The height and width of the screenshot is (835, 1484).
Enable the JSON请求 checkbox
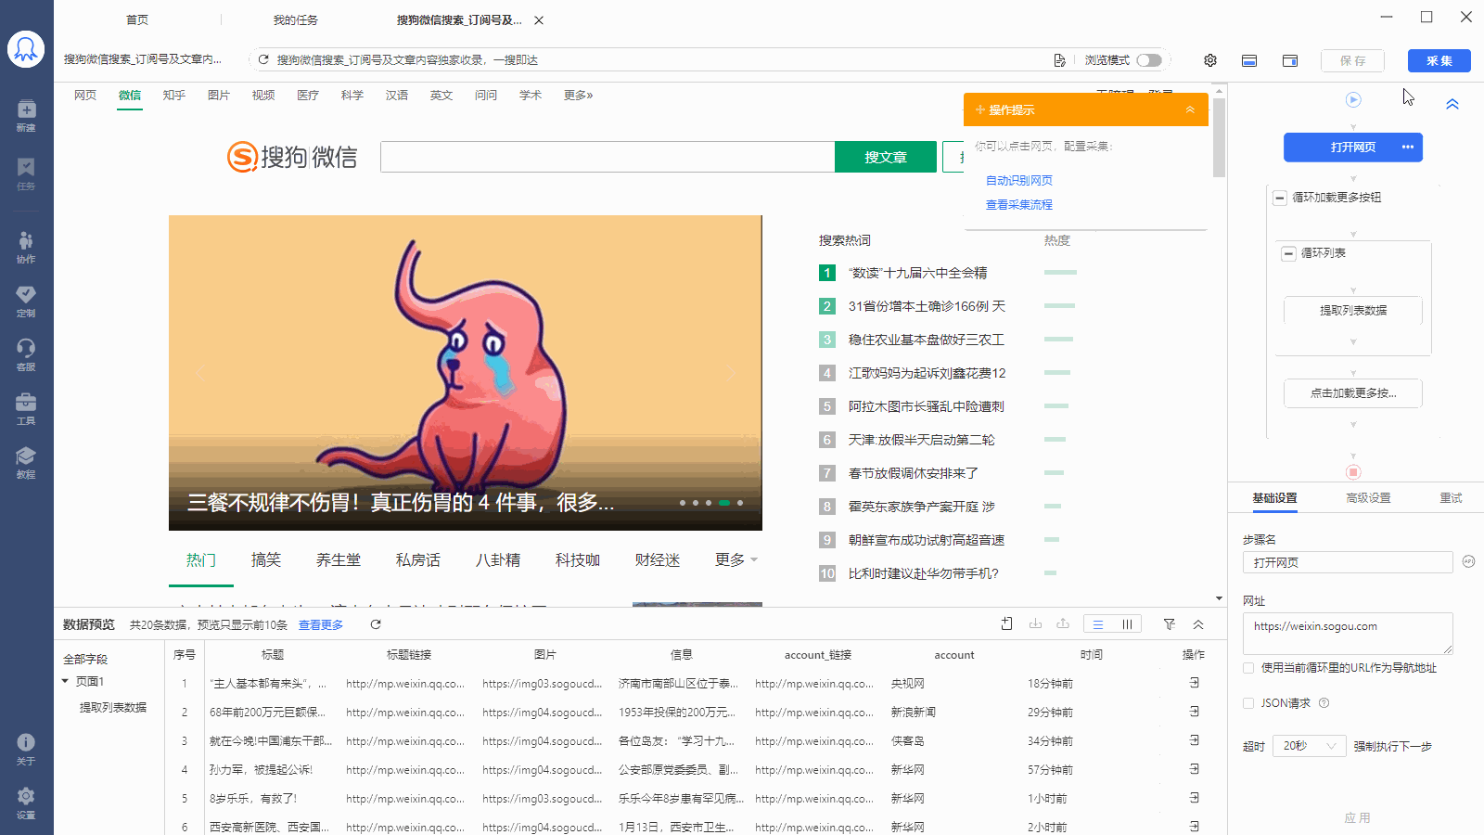[x=1248, y=703]
